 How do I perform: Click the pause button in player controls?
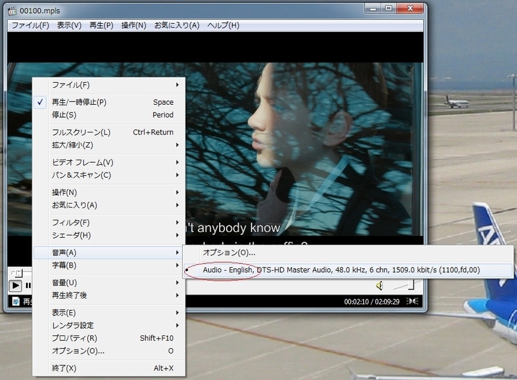click(28, 286)
